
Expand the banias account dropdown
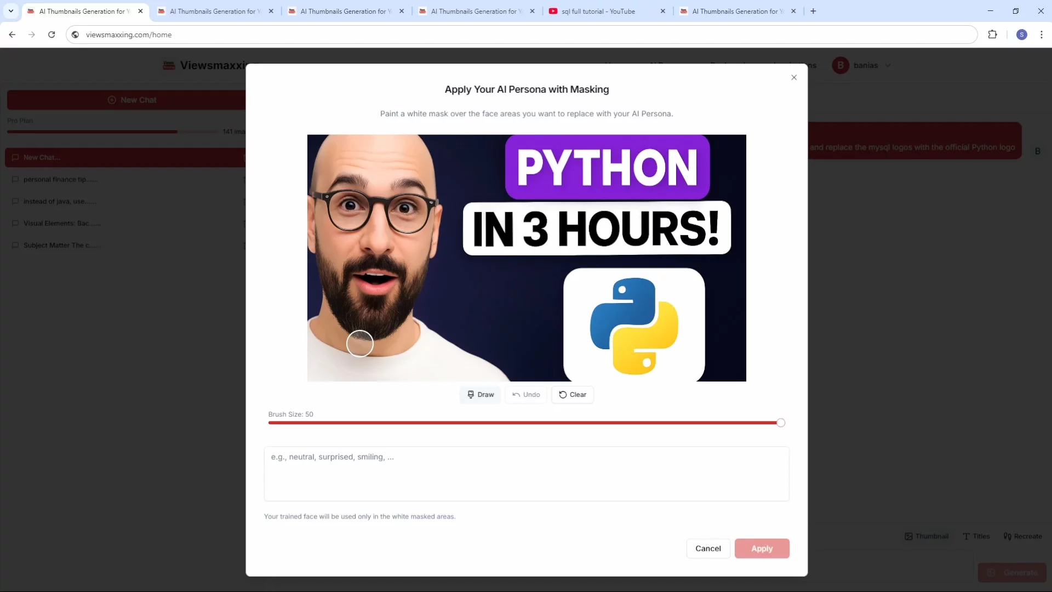[888, 65]
